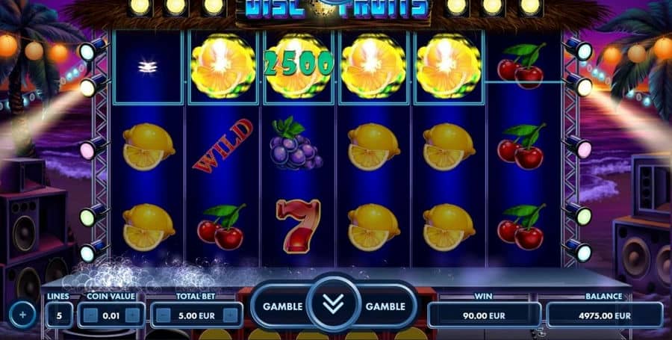
Task: Collect winnings with the double-chevron button
Action: click(334, 304)
